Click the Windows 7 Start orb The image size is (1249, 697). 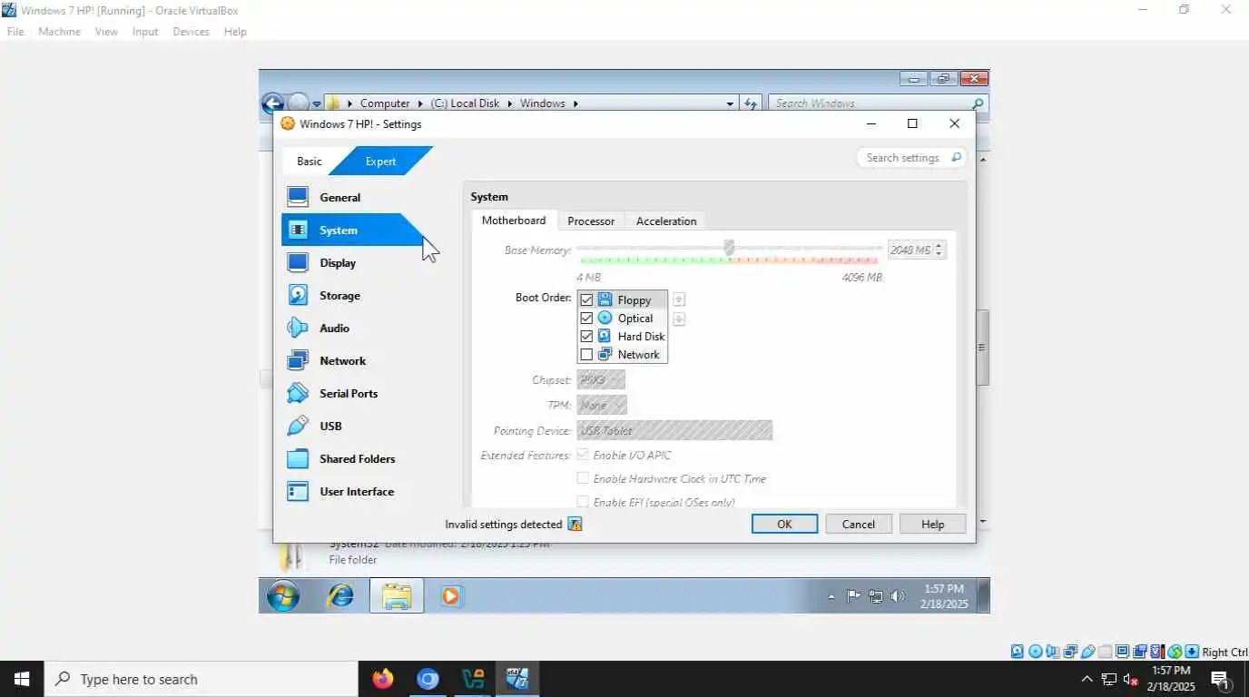(x=283, y=596)
